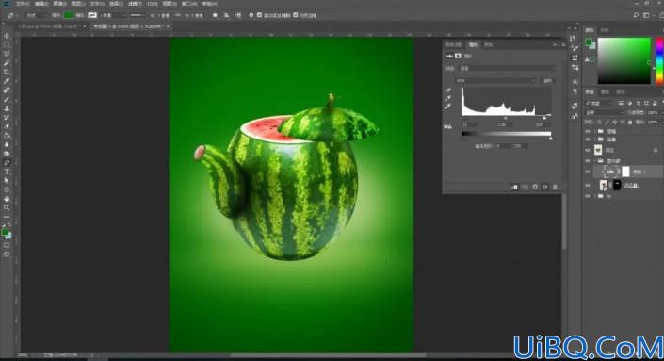Delete the adjustment via Properties trash icon
This screenshot has height=361, width=664.
(x=555, y=187)
